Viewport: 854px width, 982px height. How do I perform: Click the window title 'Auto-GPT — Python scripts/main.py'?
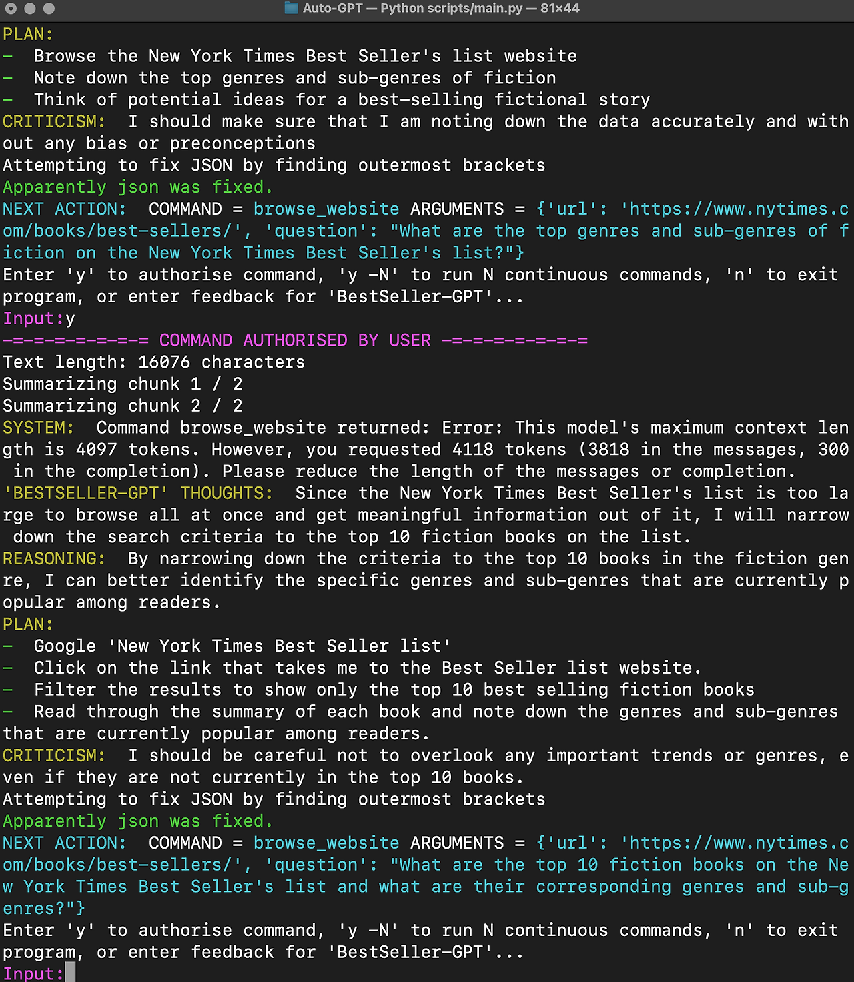point(413,9)
